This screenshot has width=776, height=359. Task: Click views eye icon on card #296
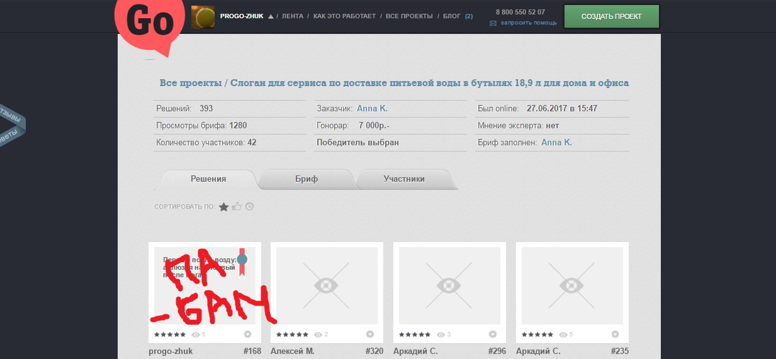coord(441,334)
